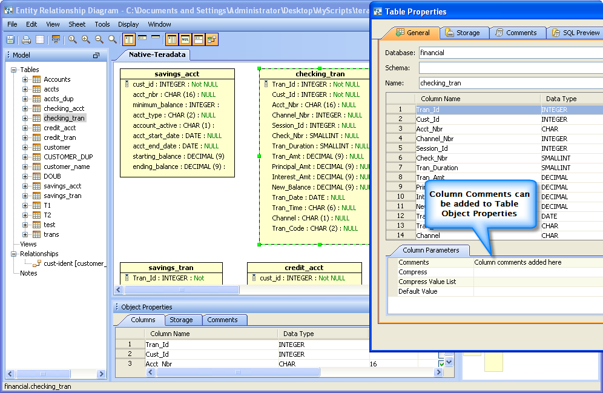Collapse the Relationships tree node
This screenshot has height=393, width=603.
pos(14,254)
